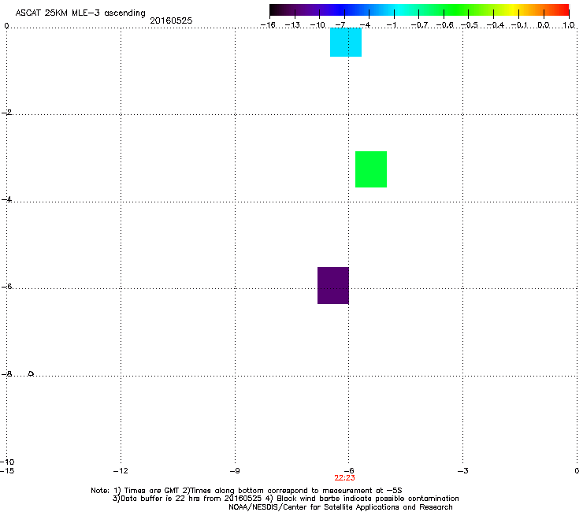Click the '-0.1' color scale label
The width and height of the screenshot is (583, 512).
point(519,25)
